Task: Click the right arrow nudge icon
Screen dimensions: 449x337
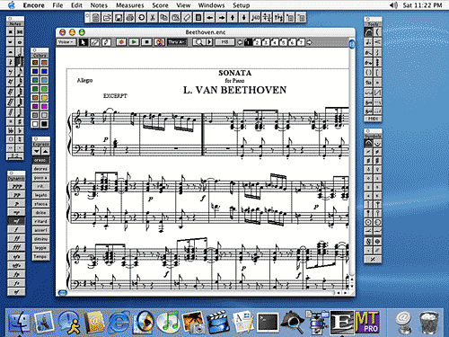Action: tap(221, 18)
